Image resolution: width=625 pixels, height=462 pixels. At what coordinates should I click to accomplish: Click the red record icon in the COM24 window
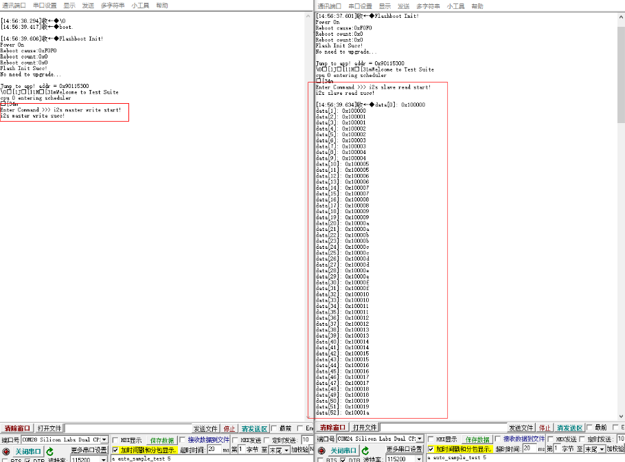tap(321, 451)
